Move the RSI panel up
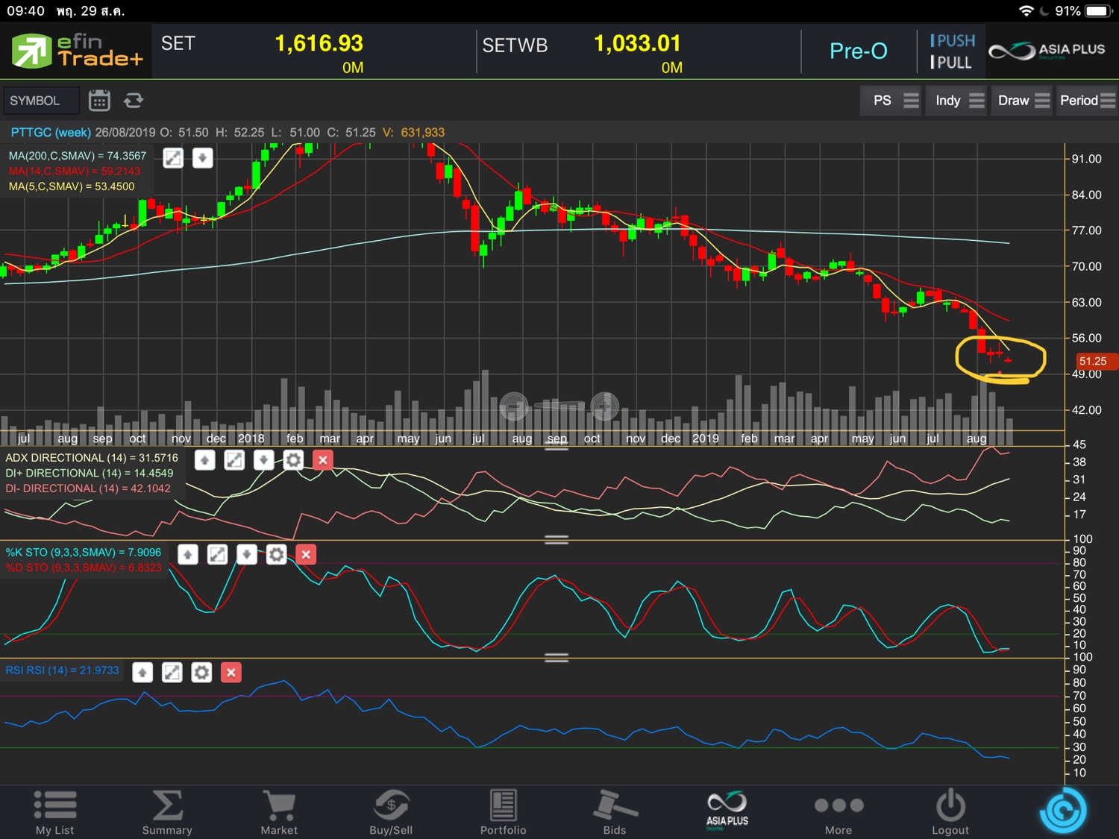The image size is (1119, 839). [x=142, y=673]
